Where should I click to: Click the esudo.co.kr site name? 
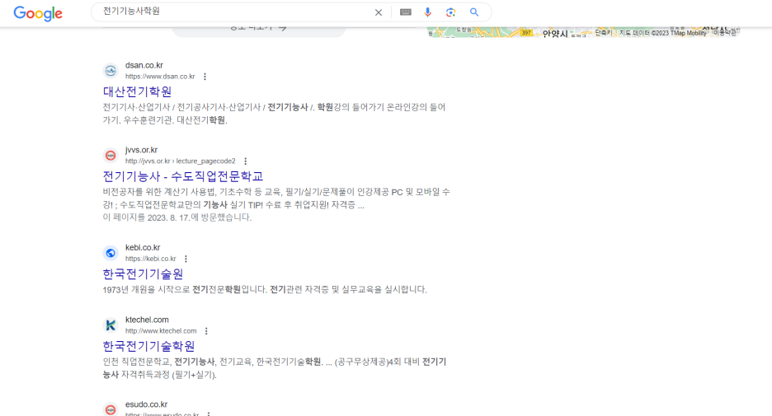[146, 404]
